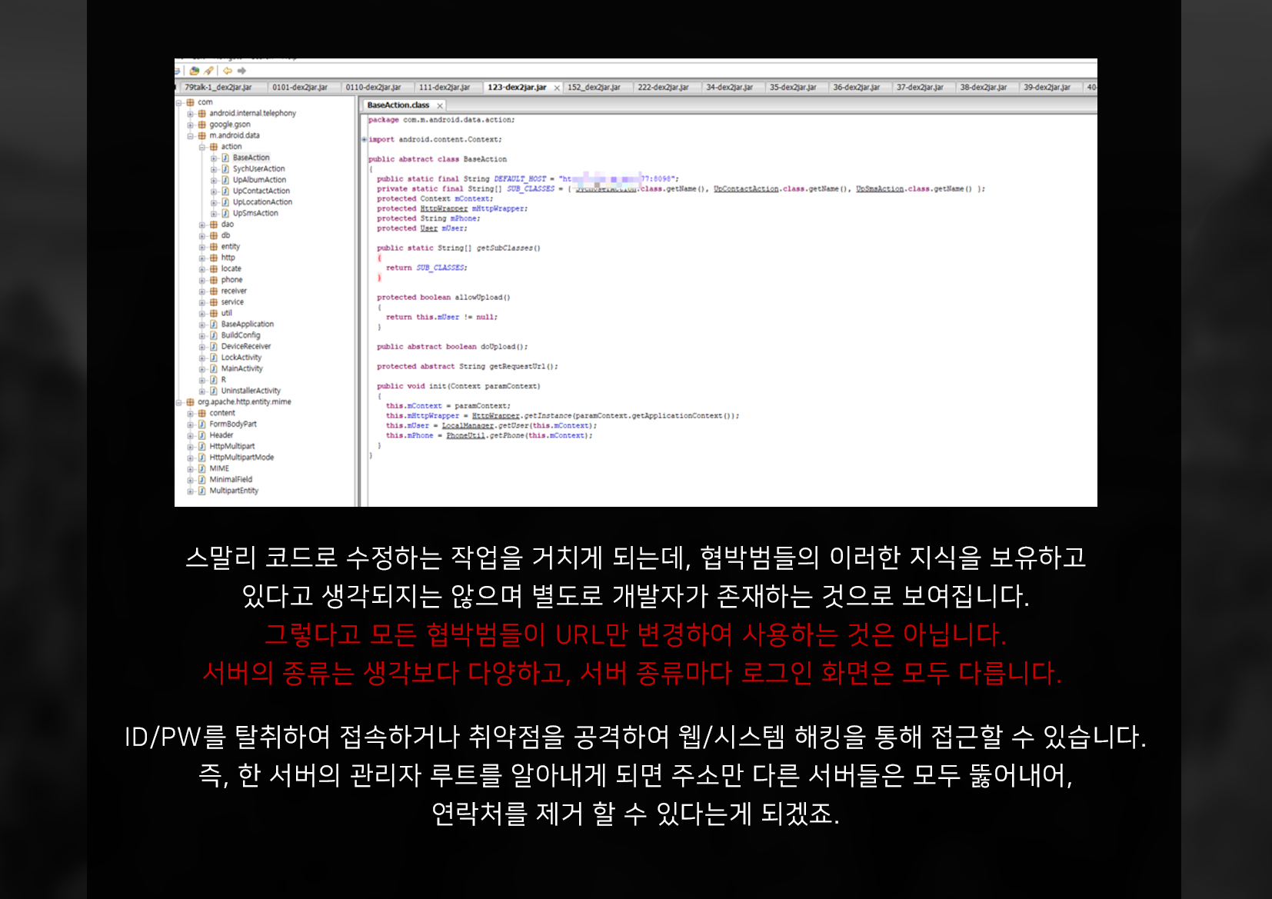Select FormBodyPart in the tree
Image resolution: width=1272 pixels, height=899 pixels.
233,425
